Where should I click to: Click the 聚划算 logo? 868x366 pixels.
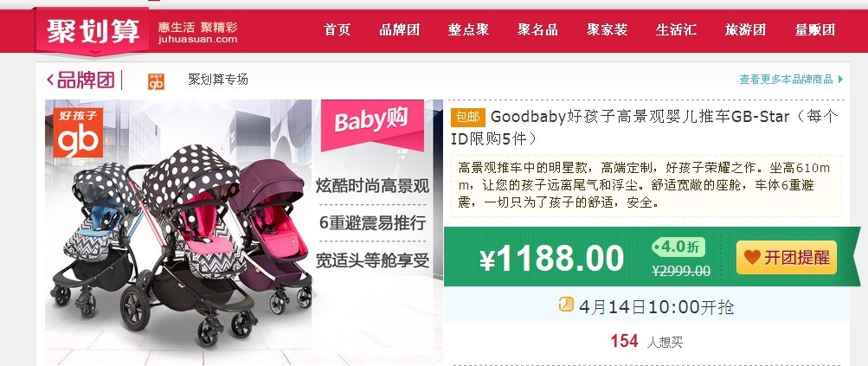pos(93,31)
